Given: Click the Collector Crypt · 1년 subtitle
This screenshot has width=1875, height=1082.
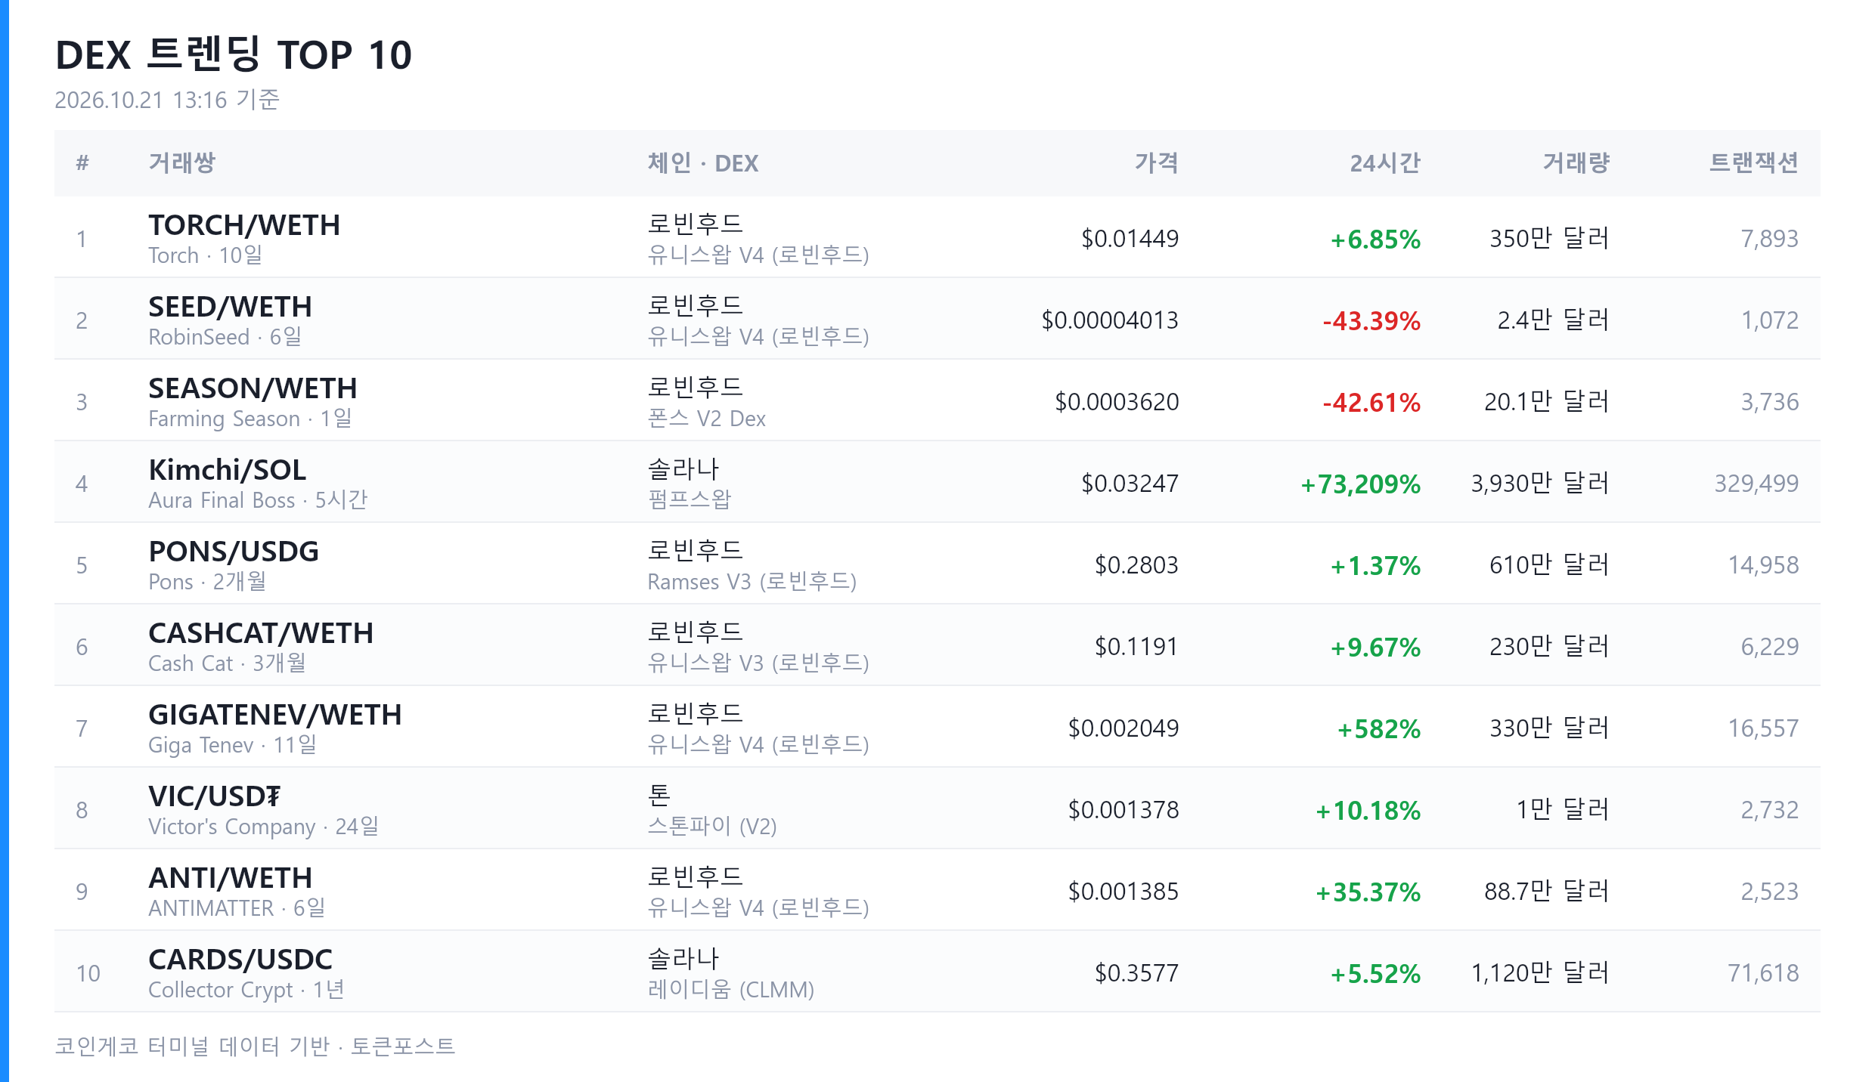Looking at the screenshot, I should 246,990.
